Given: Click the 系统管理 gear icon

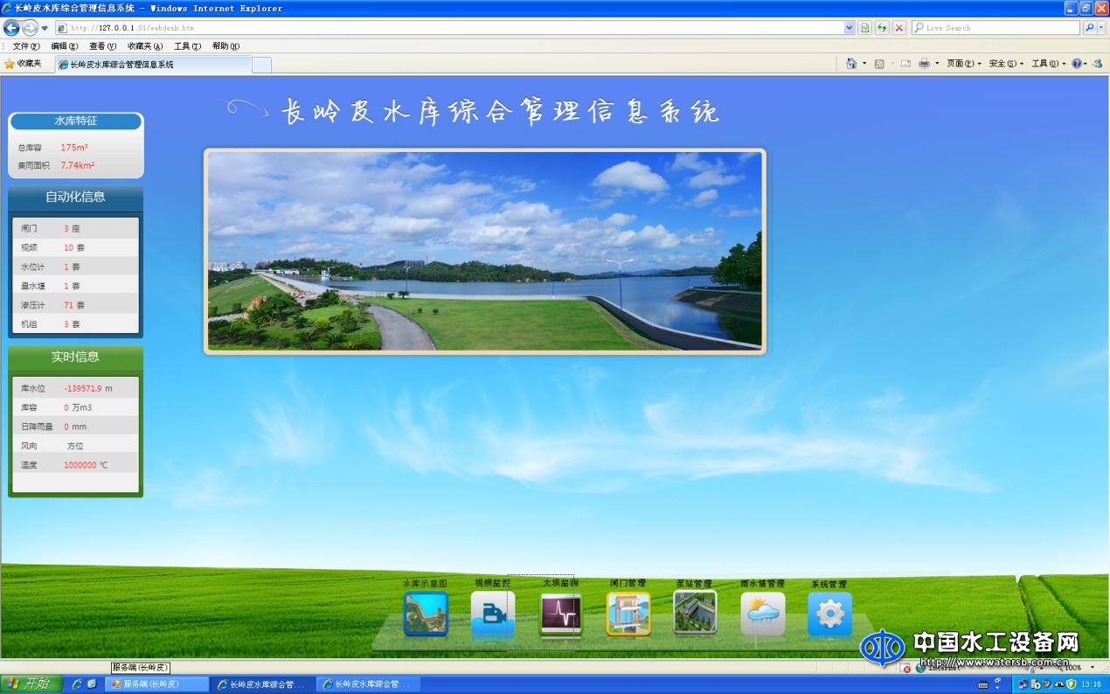Looking at the screenshot, I should [x=829, y=614].
